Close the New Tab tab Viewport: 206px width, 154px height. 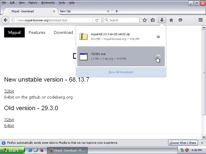(108, 11)
